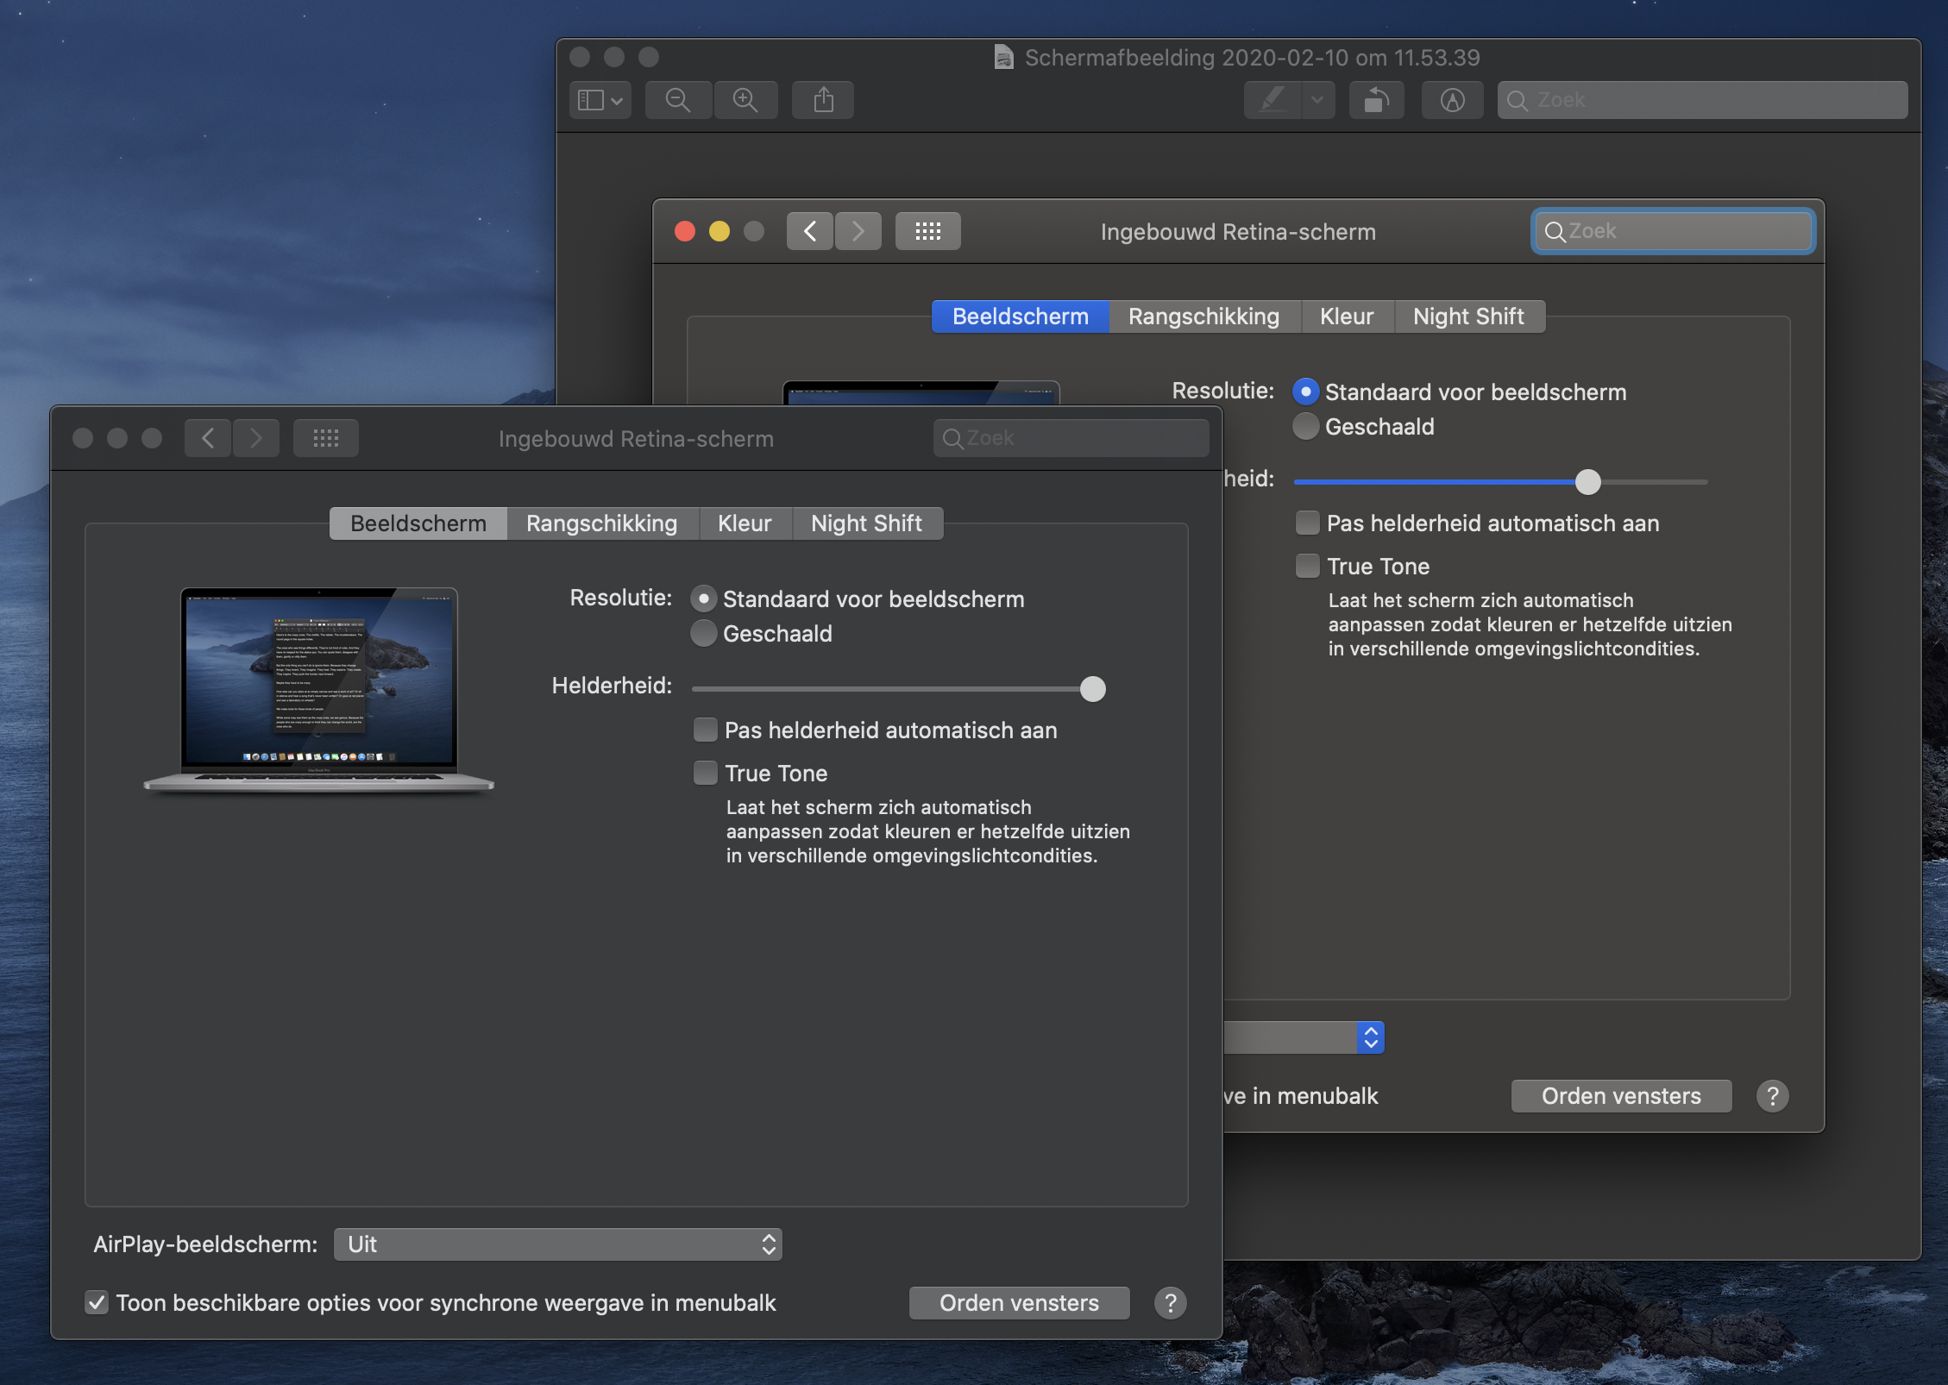Uncheck Toon beschikbare opties voor synchrone weergave

coord(97,1302)
